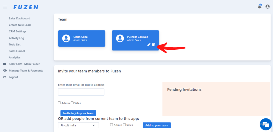Go to Sales Dashboard
The height and width of the screenshot is (132, 273).
click(19, 18)
